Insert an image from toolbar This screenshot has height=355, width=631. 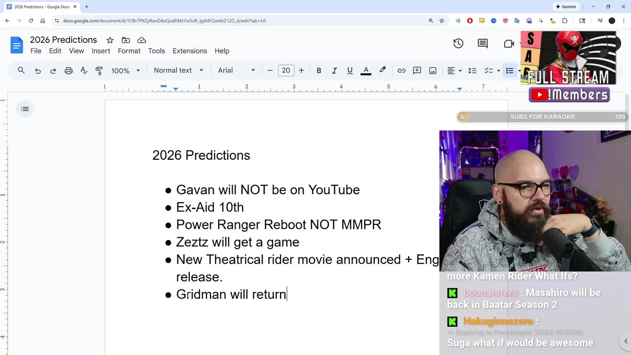433,71
